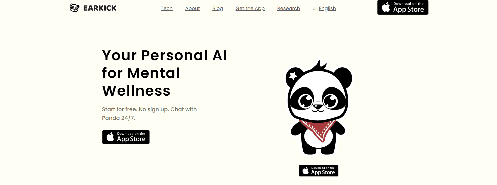
Task: Open the Tech navigation link
Action: [167, 8]
